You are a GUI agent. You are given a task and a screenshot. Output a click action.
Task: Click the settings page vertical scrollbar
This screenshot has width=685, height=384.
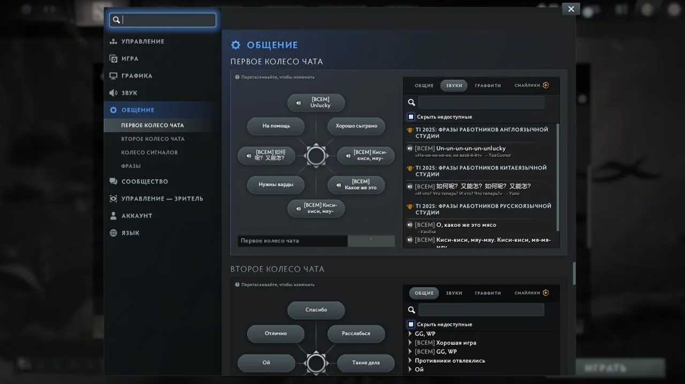574,273
